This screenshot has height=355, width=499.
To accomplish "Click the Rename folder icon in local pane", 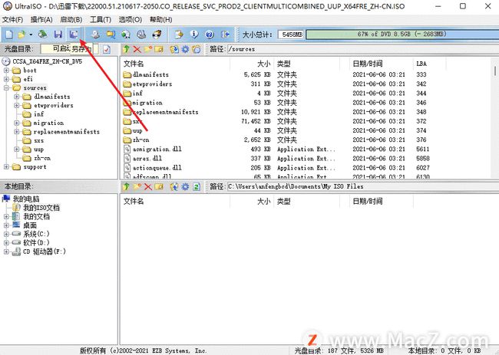I will [159, 186].
